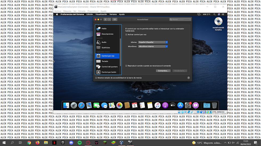The image size is (261, 146).
Task: Select Control del puntero in sidebar
Action: click(107, 67)
